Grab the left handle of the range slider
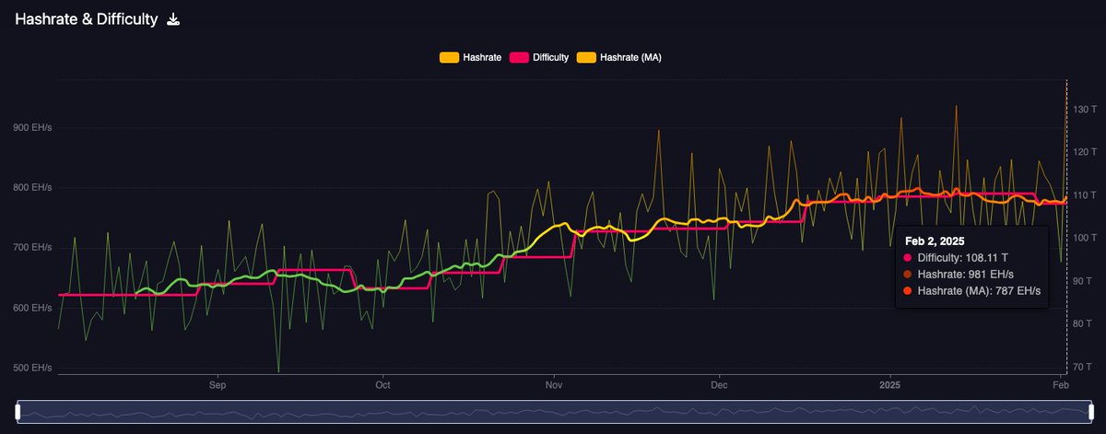Viewport: 1106px width, 434px height. (x=18, y=411)
